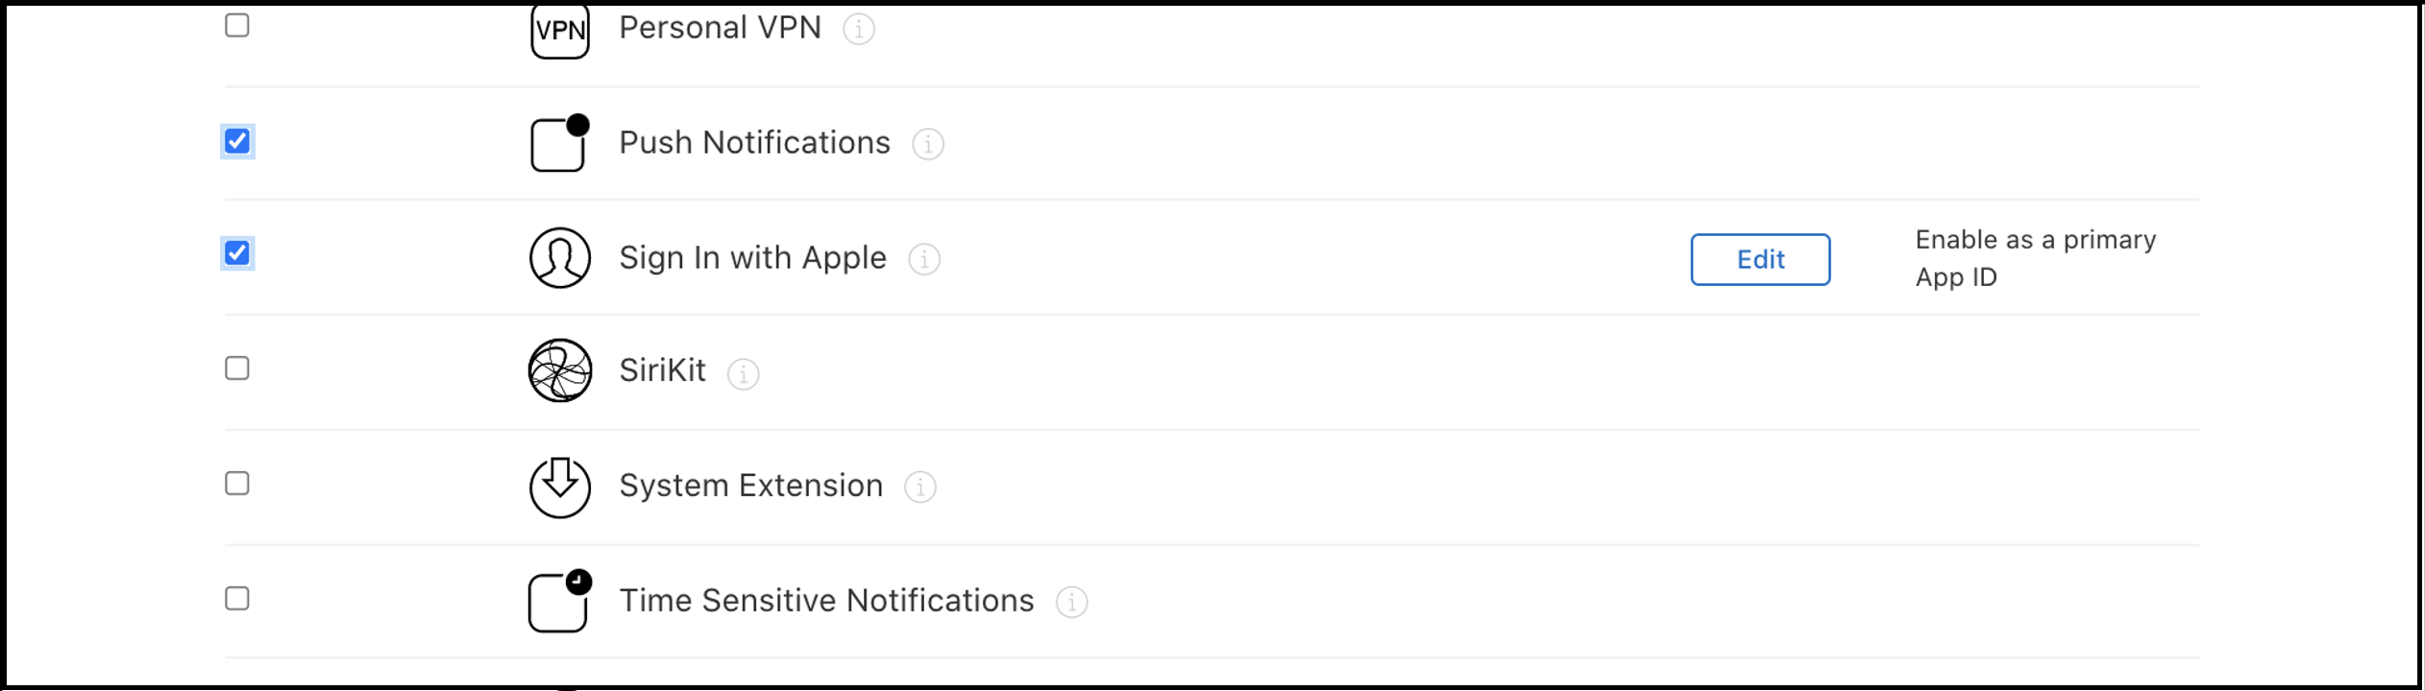Show info for Sign In with Apple
This screenshot has width=2425, height=691.
[x=924, y=259]
